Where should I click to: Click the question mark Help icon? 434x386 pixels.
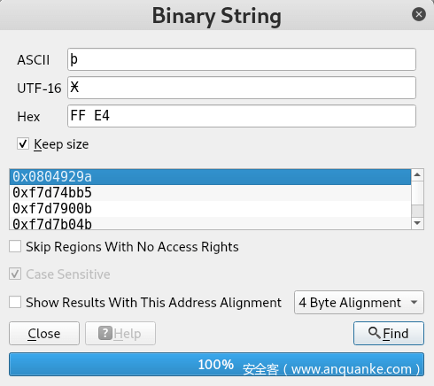pyautogui.click(x=105, y=333)
